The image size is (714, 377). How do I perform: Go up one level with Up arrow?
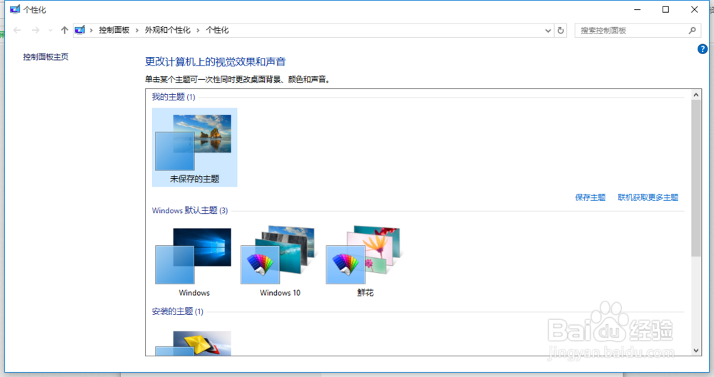point(64,30)
